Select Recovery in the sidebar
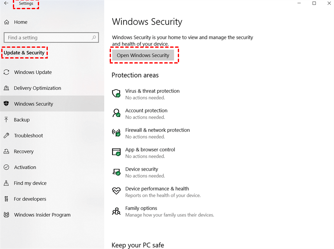The height and width of the screenshot is (249, 334). [x=24, y=151]
